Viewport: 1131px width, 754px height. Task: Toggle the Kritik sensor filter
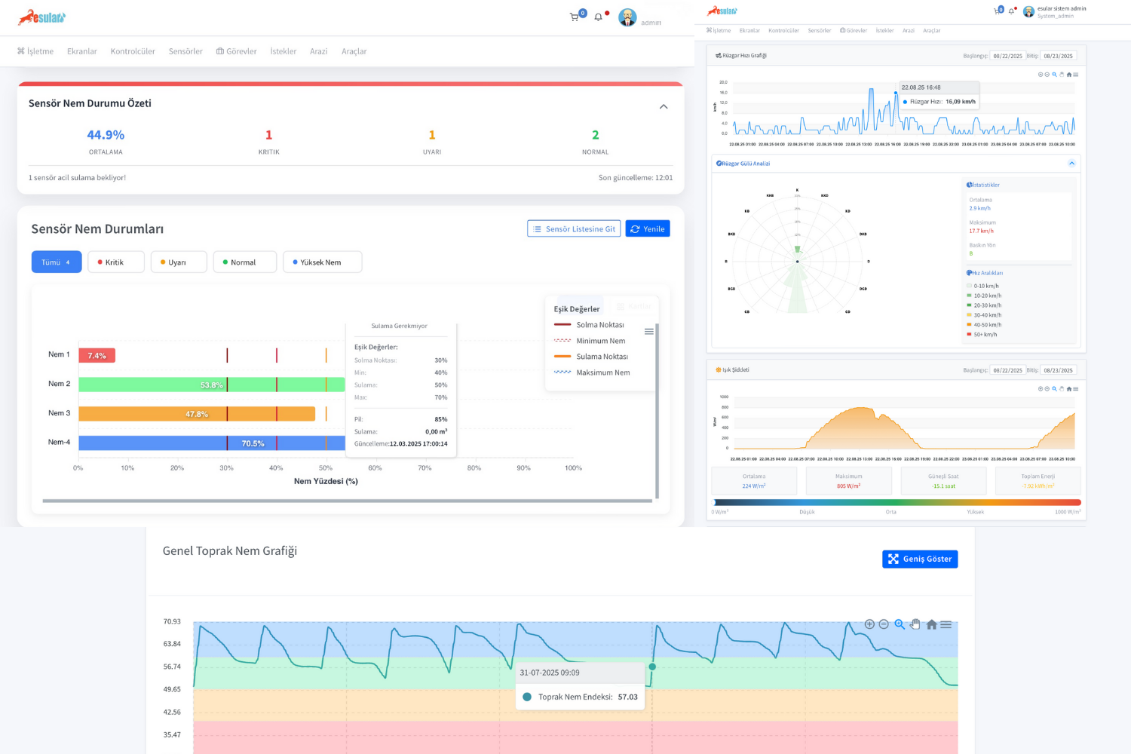point(115,262)
